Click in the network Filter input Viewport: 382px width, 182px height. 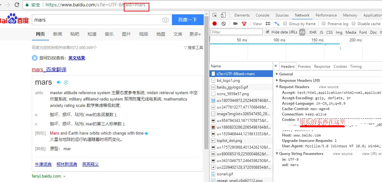237,32
